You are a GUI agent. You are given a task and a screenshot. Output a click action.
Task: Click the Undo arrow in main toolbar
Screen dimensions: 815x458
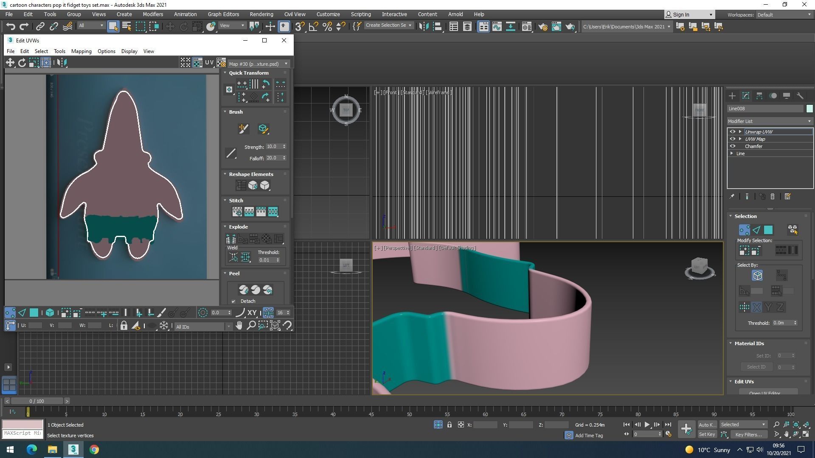10,27
